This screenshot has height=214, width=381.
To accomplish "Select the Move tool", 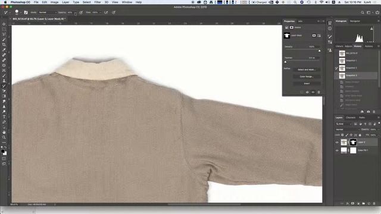I will pos(4,24).
